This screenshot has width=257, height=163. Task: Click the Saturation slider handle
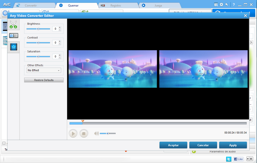[38, 57]
